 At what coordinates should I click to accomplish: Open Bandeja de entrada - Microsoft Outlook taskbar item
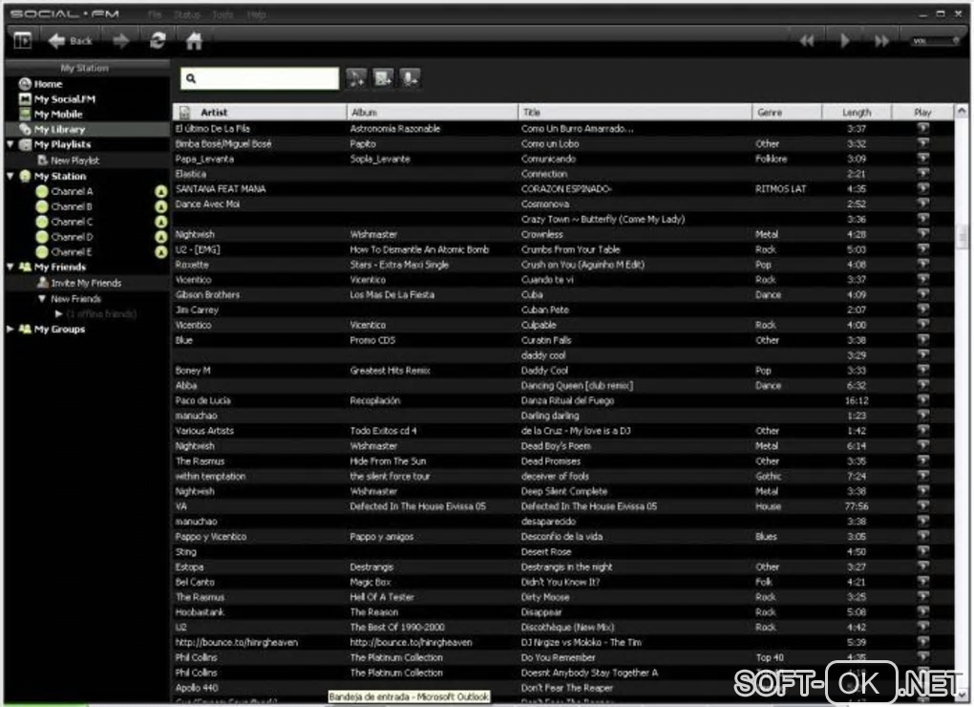click(409, 697)
